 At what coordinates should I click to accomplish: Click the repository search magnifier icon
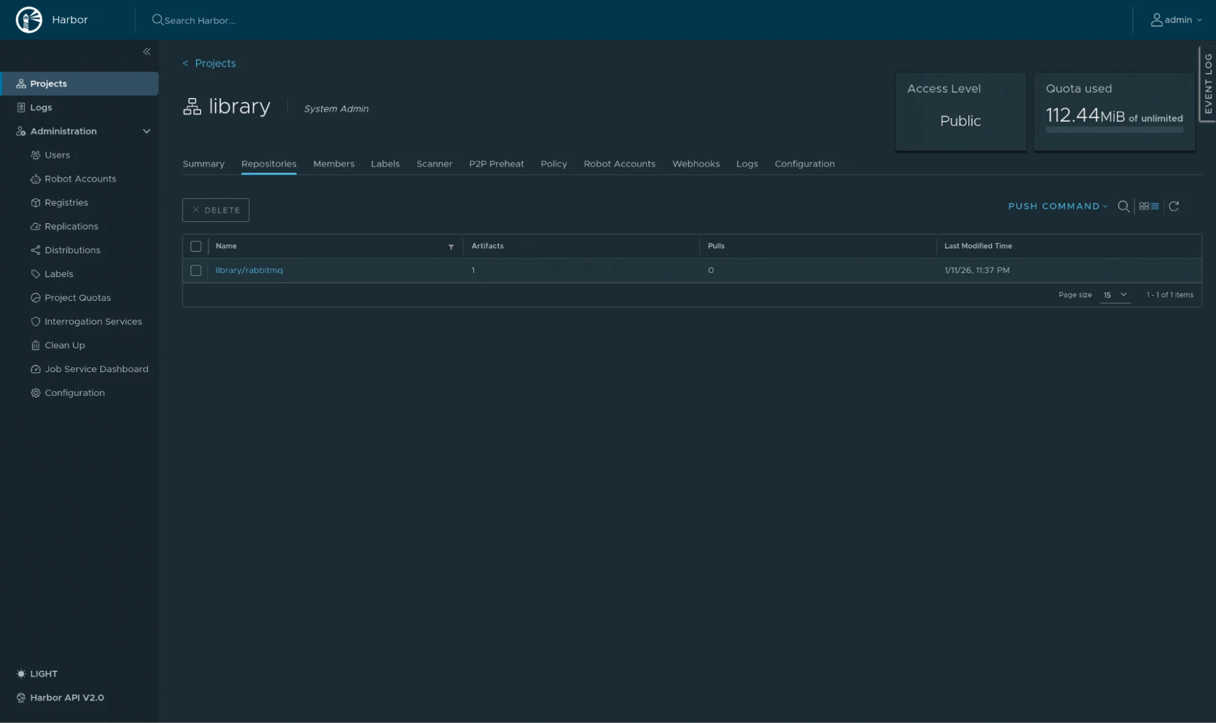(1124, 207)
